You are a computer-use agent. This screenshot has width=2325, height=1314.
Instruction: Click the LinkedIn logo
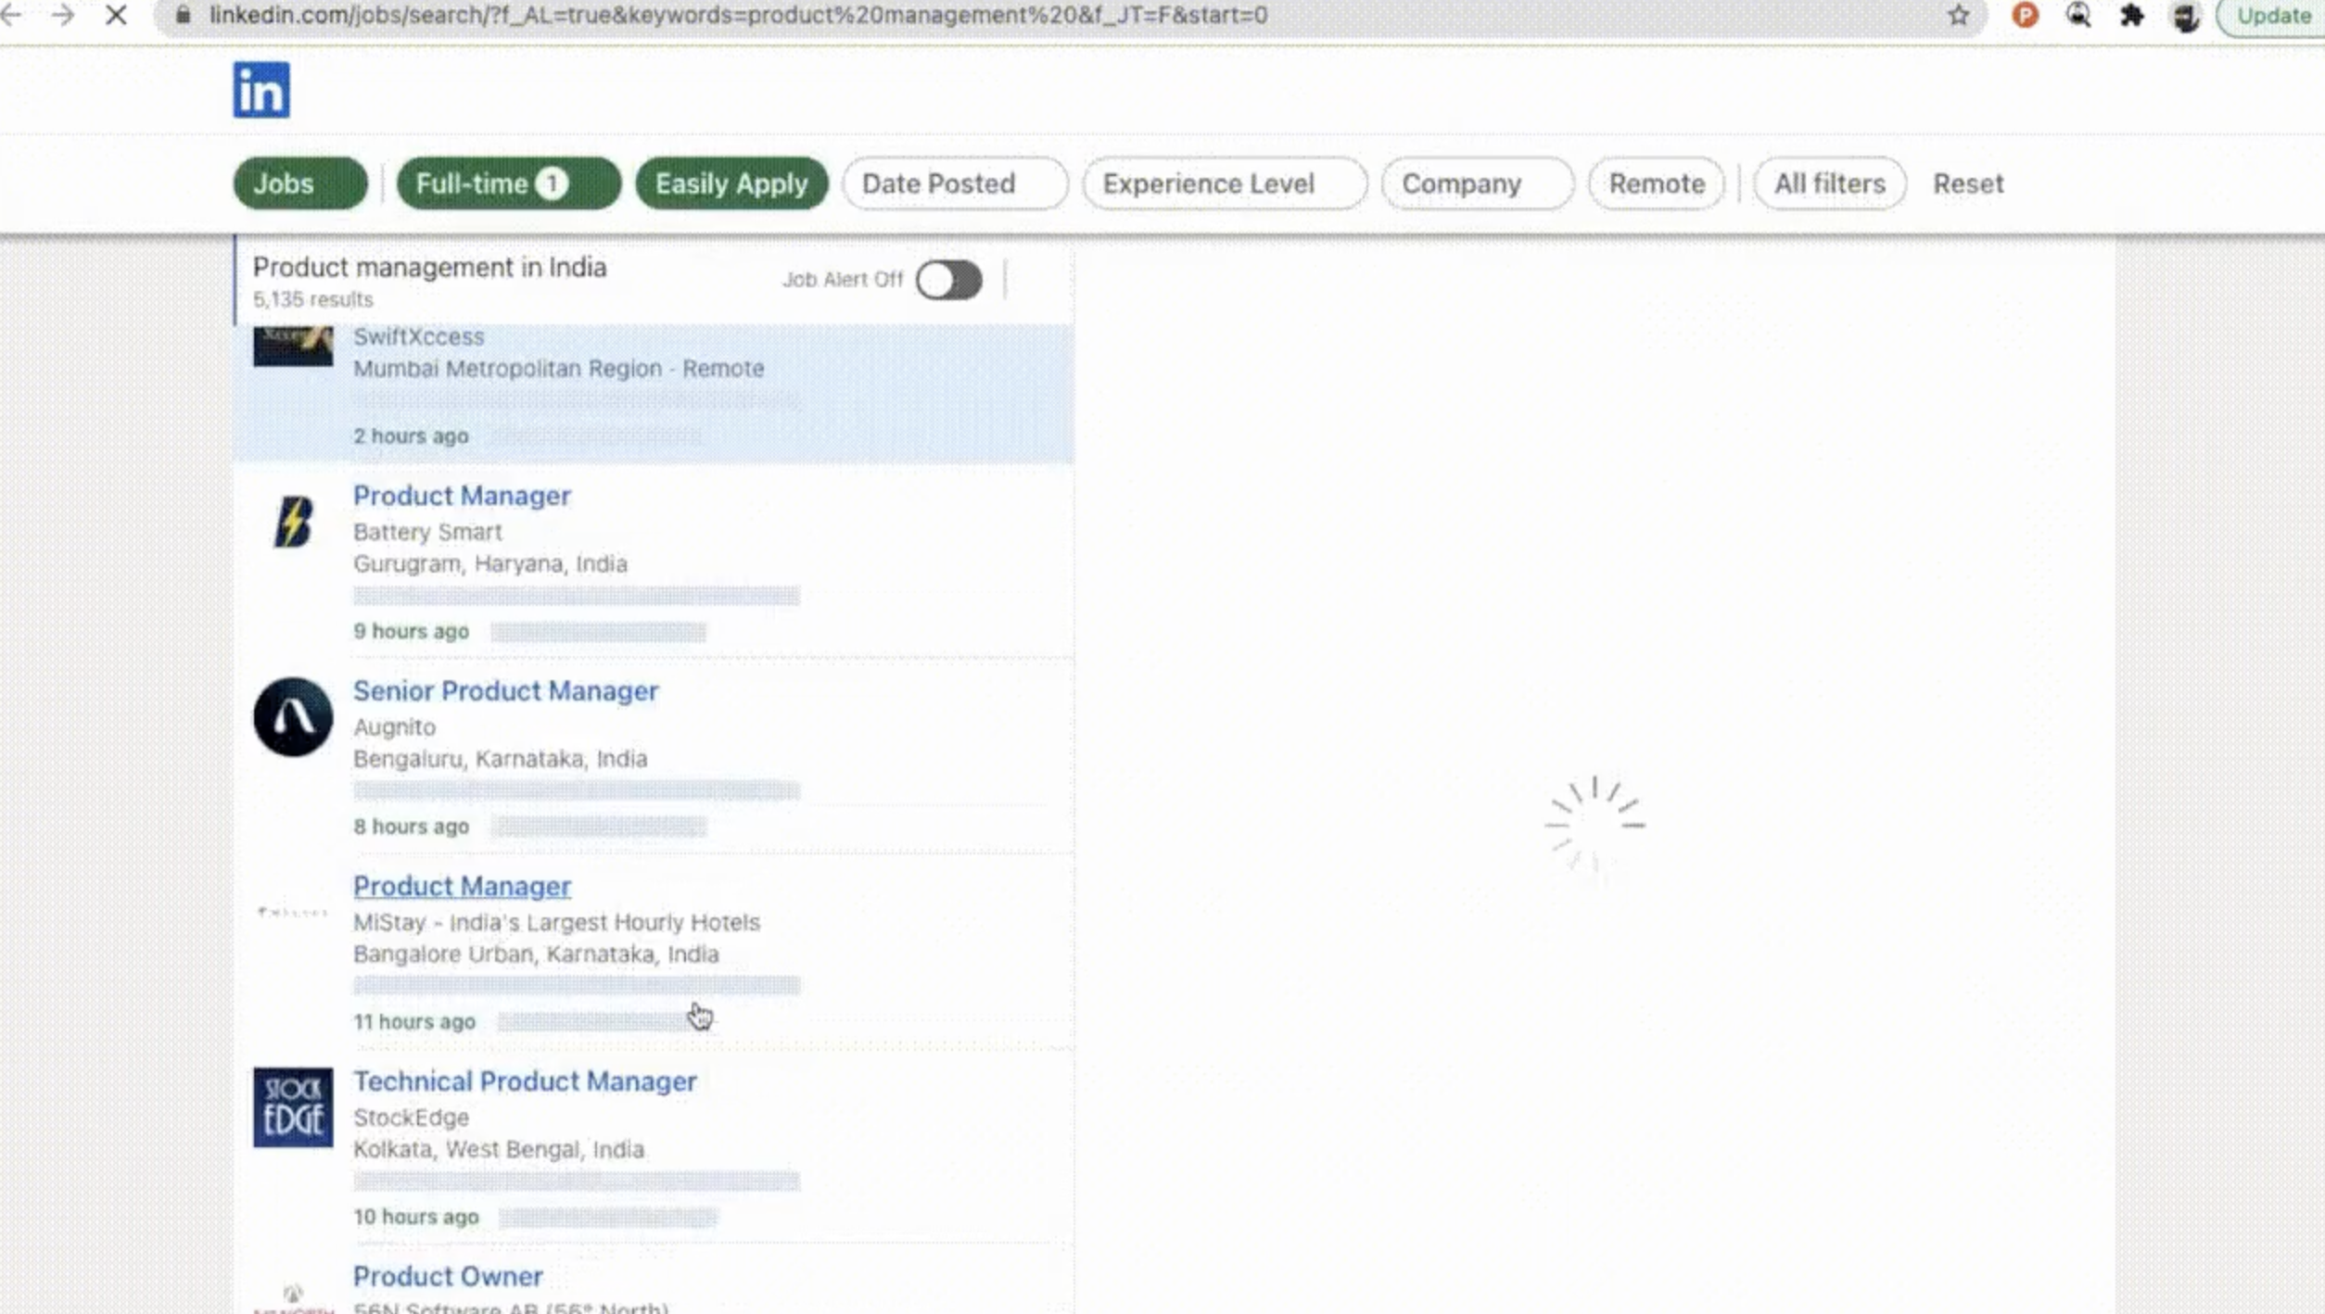[x=261, y=90]
